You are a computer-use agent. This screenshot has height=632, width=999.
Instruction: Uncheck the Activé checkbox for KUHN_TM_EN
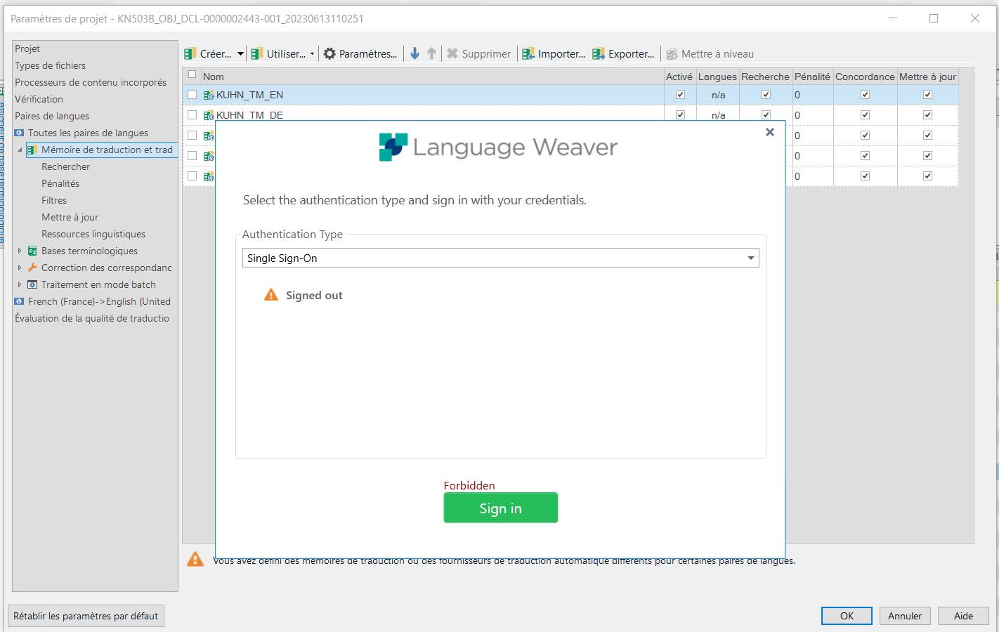(679, 94)
